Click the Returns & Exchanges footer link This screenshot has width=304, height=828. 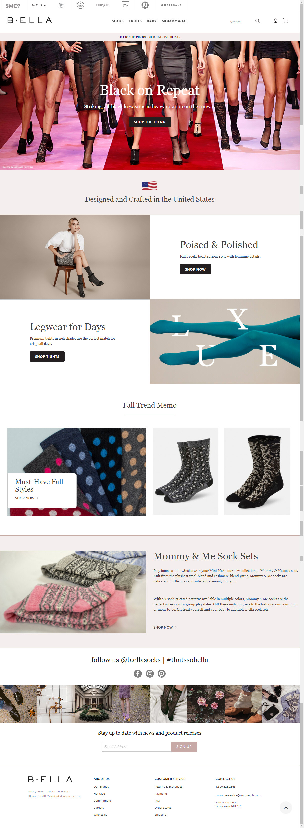[168, 787]
